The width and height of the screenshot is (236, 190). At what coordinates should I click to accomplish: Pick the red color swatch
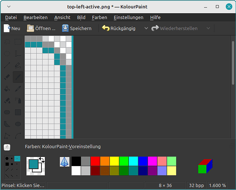pyautogui.click(x=95, y=161)
